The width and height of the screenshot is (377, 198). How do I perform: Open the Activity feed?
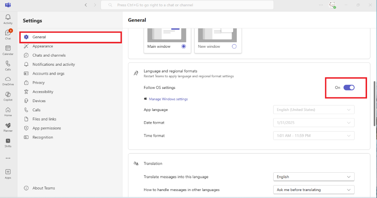(x=8, y=19)
